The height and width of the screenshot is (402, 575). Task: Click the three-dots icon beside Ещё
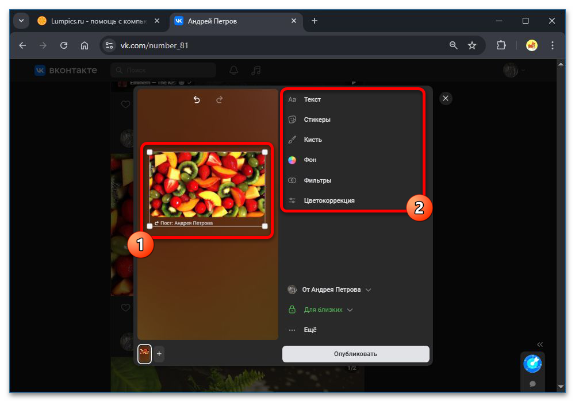pyautogui.click(x=292, y=330)
